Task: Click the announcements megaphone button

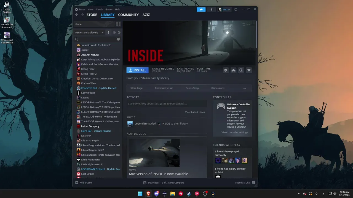Action: point(201,9)
